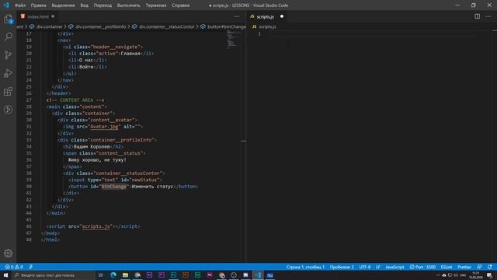
Task: Open the Manage gear at activity bar bottom
Action: pos(9,253)
